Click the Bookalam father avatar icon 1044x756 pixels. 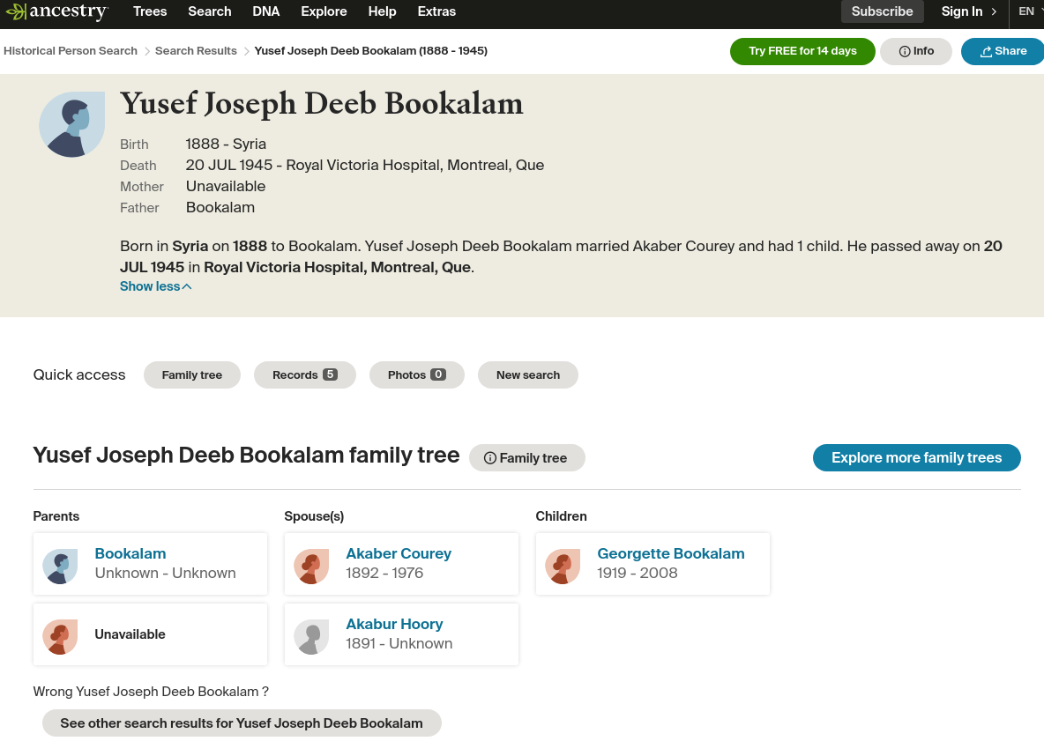click(x=60, y=567)
